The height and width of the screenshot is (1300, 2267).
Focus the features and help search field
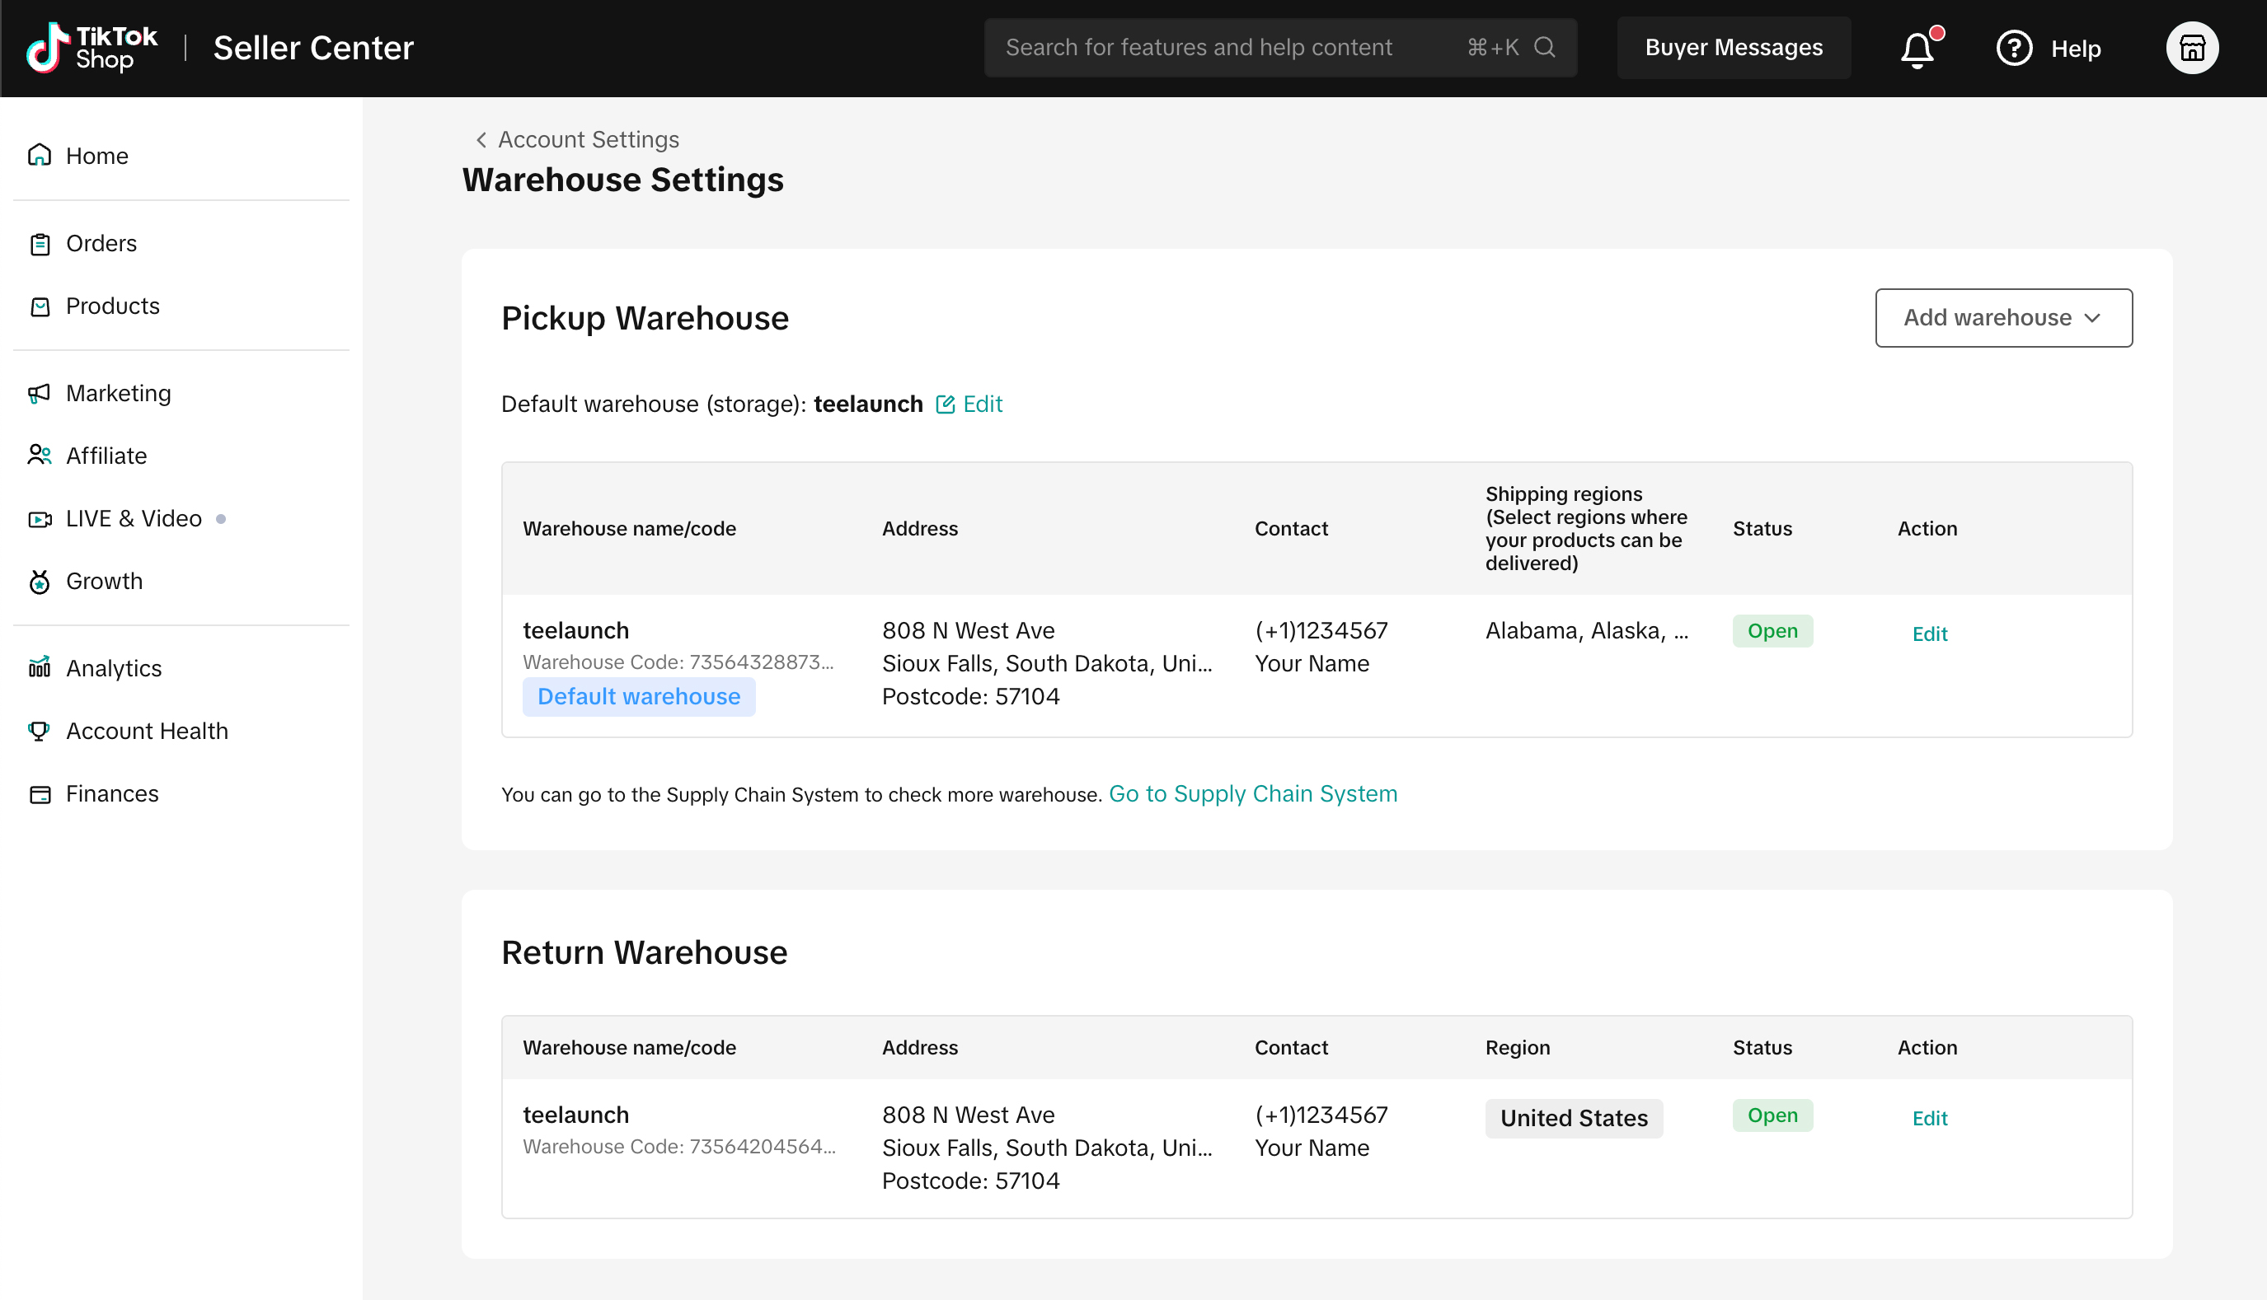click(x=1279, y=47)
